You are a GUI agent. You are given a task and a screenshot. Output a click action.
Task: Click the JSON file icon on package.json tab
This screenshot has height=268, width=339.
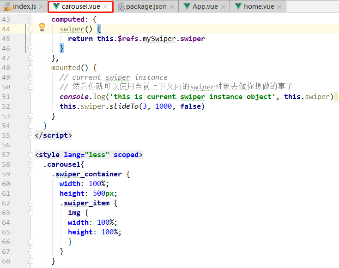coord(121,7)
